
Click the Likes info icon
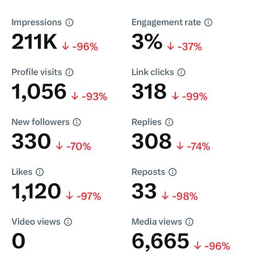(x=39, y=172)
